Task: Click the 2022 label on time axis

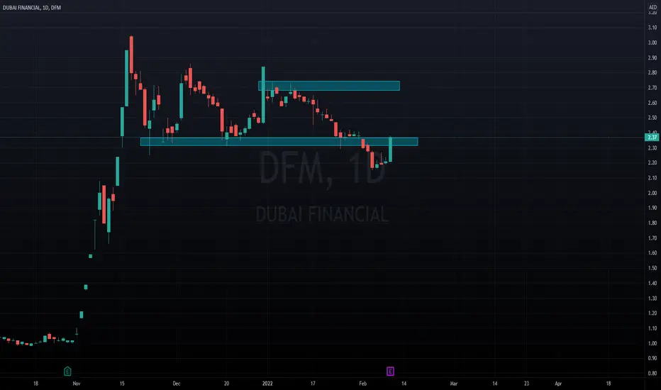Action: tap(267, 384)
